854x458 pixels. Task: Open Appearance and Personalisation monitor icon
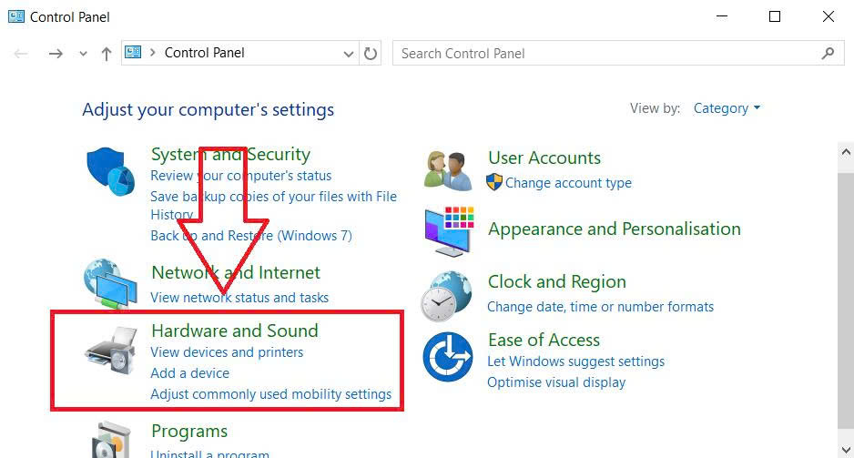[x=449, y=231]
